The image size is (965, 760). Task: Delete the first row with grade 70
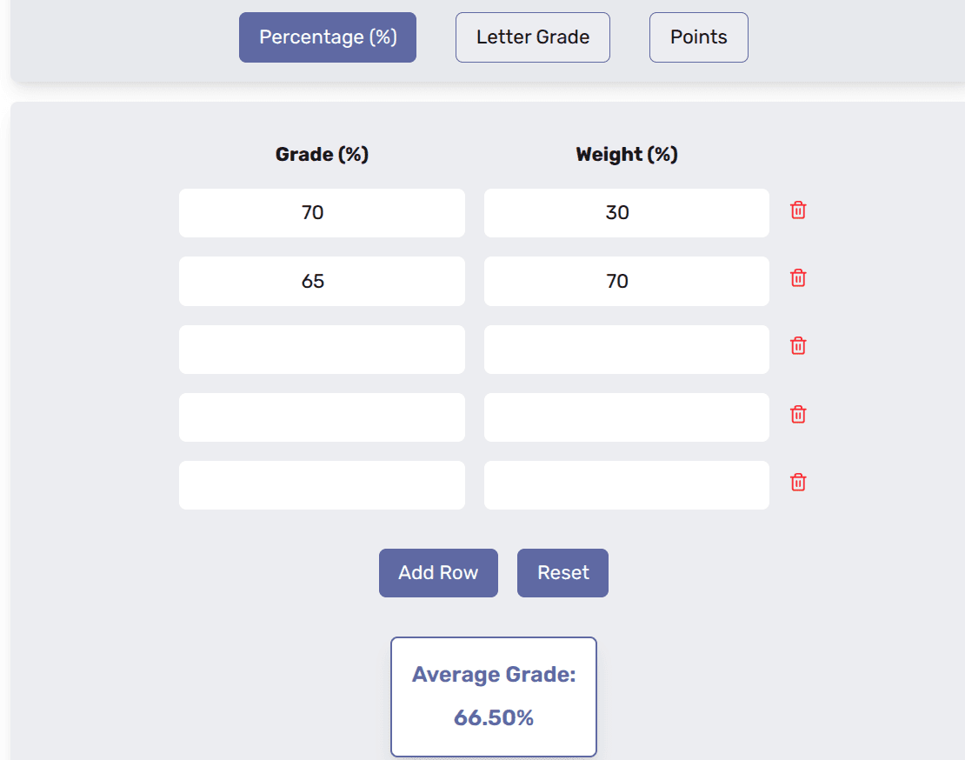pos(798,210)
